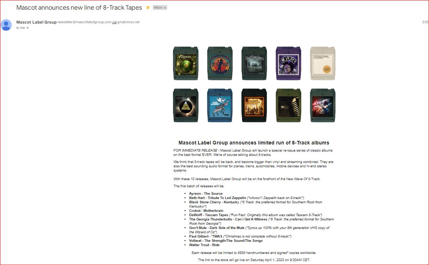Expand recipient details arrow next to 'to me'
The width and height of the screenshot is (429, 265).
click(x=27, y=28)
